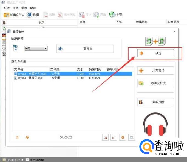
Task: Click the 移除 toolbar button
Action: [x=49, y=15]
